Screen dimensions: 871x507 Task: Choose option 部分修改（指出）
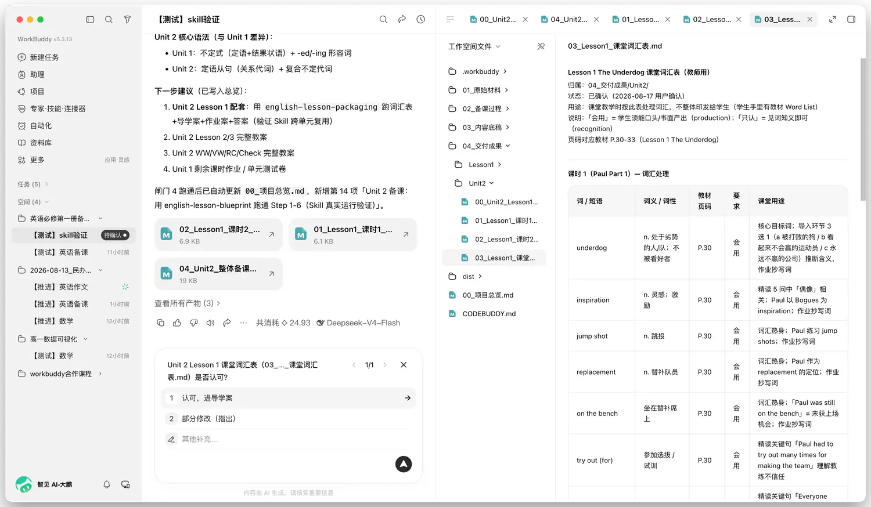point(289,419)
